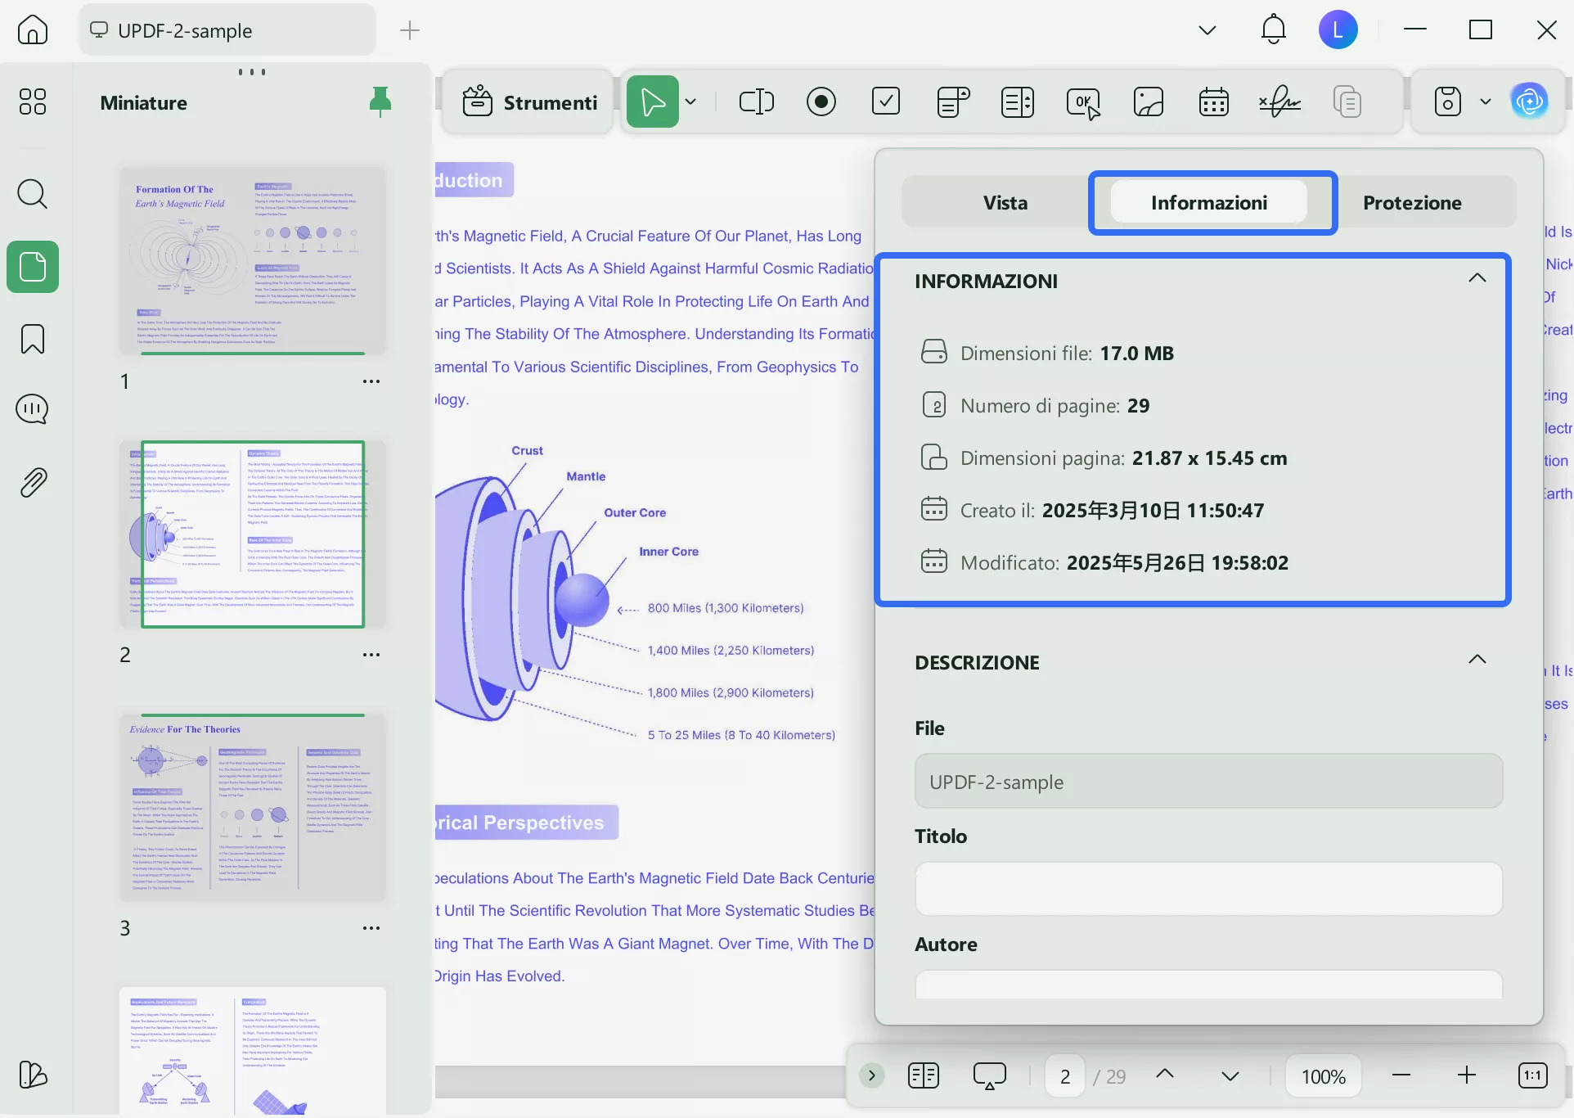Toggle the UPDF AI assistant button
The height and width of the screenshot is (1118, 1574).
[1529, 102]
